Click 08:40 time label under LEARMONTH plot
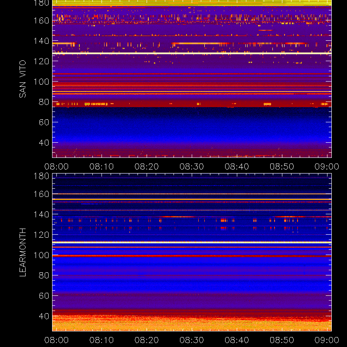Viewport: 347px width, 347px height. pos(237,340)
